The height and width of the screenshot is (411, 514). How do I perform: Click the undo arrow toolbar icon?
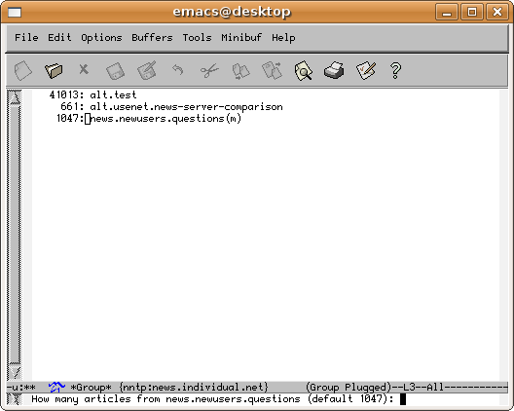click(x=178, y=69)
